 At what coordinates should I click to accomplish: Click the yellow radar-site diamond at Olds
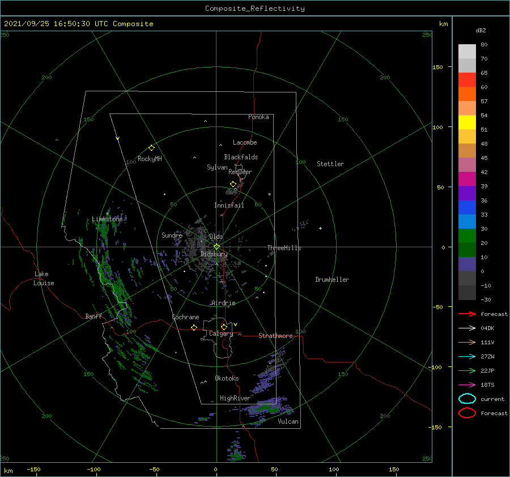pos(216,247)
